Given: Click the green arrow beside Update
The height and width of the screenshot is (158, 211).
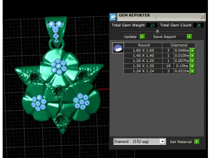Looking at the screenshot, I should pyautogui.click(x=142, y=36).
